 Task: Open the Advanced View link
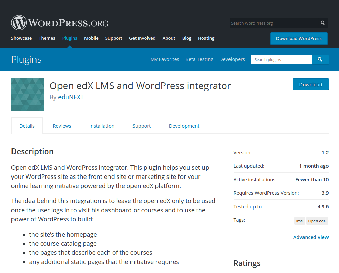[x=311, y=237]
